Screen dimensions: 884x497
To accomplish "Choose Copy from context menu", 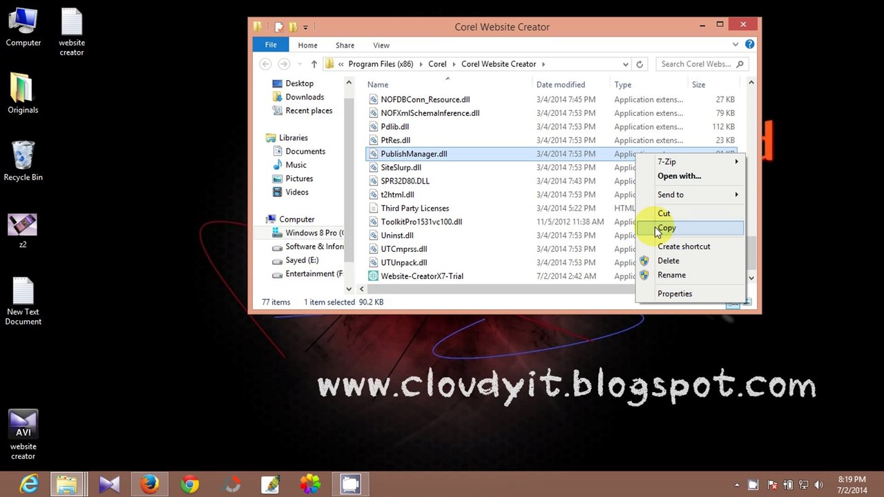I will [691, 228].
